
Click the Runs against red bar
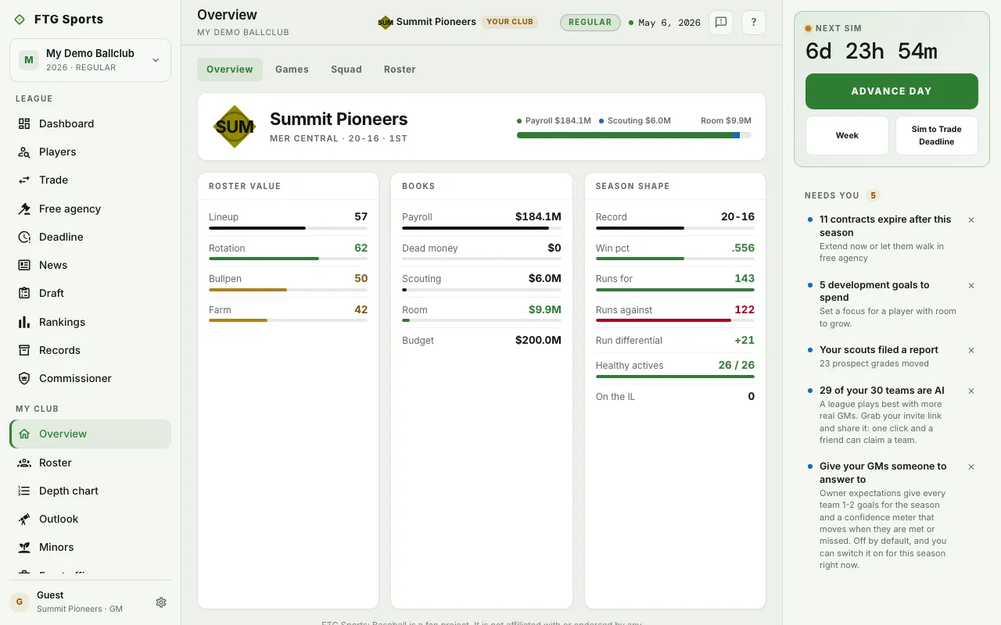pyautogui.click(x=675, y=320)
